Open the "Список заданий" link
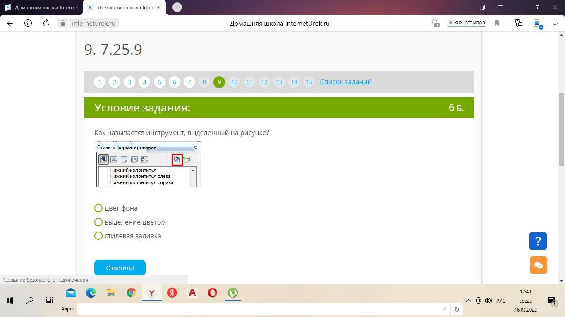The image size is (565, 317). coord(346,82)
